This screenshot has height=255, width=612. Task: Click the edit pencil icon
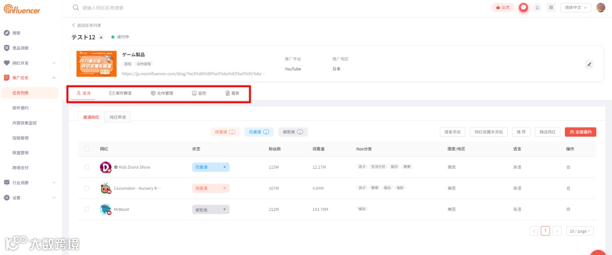click(589, 65)
